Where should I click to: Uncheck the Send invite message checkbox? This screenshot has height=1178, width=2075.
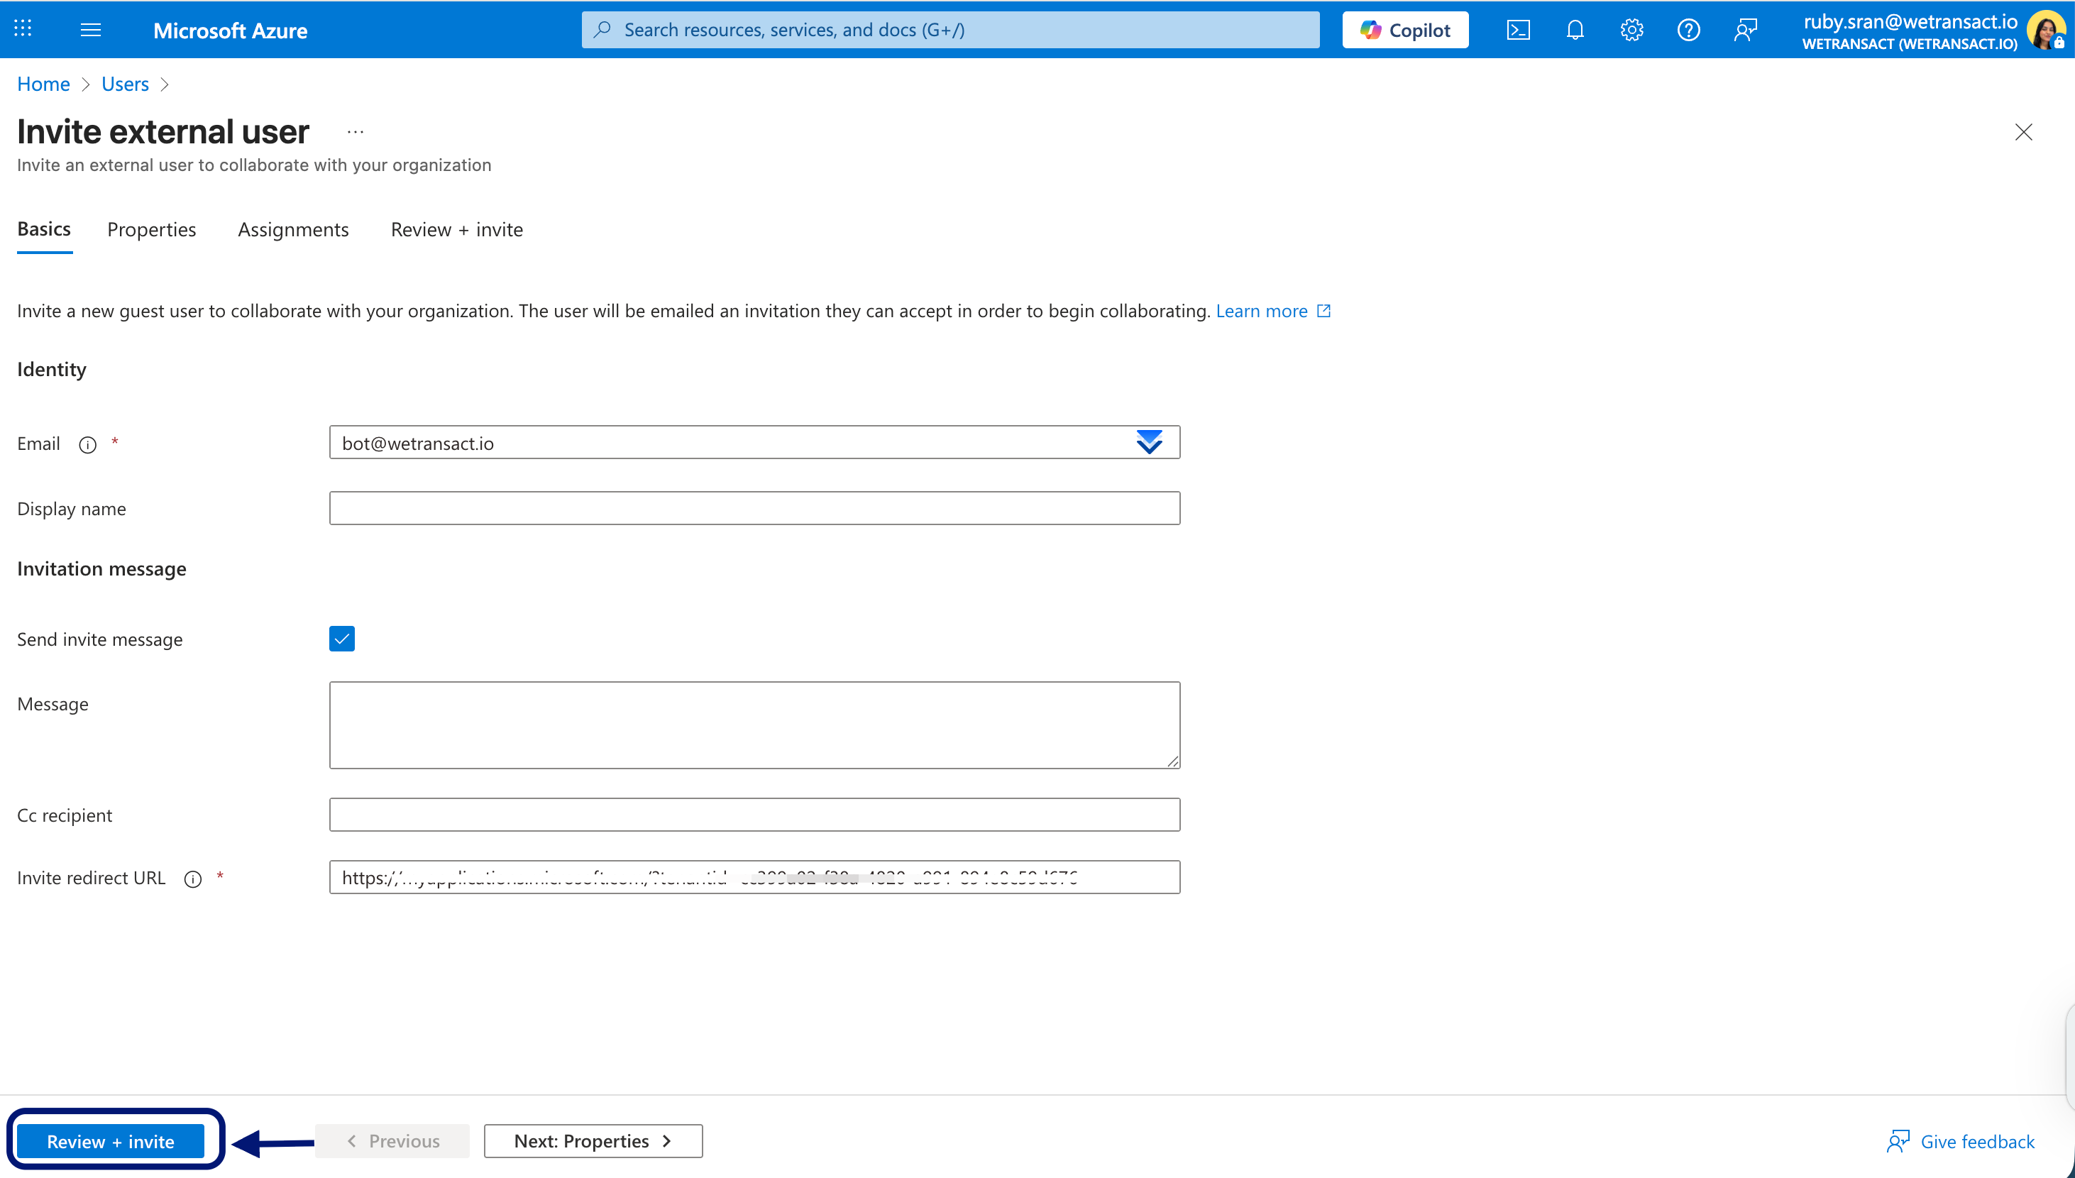tap(342, 639)
